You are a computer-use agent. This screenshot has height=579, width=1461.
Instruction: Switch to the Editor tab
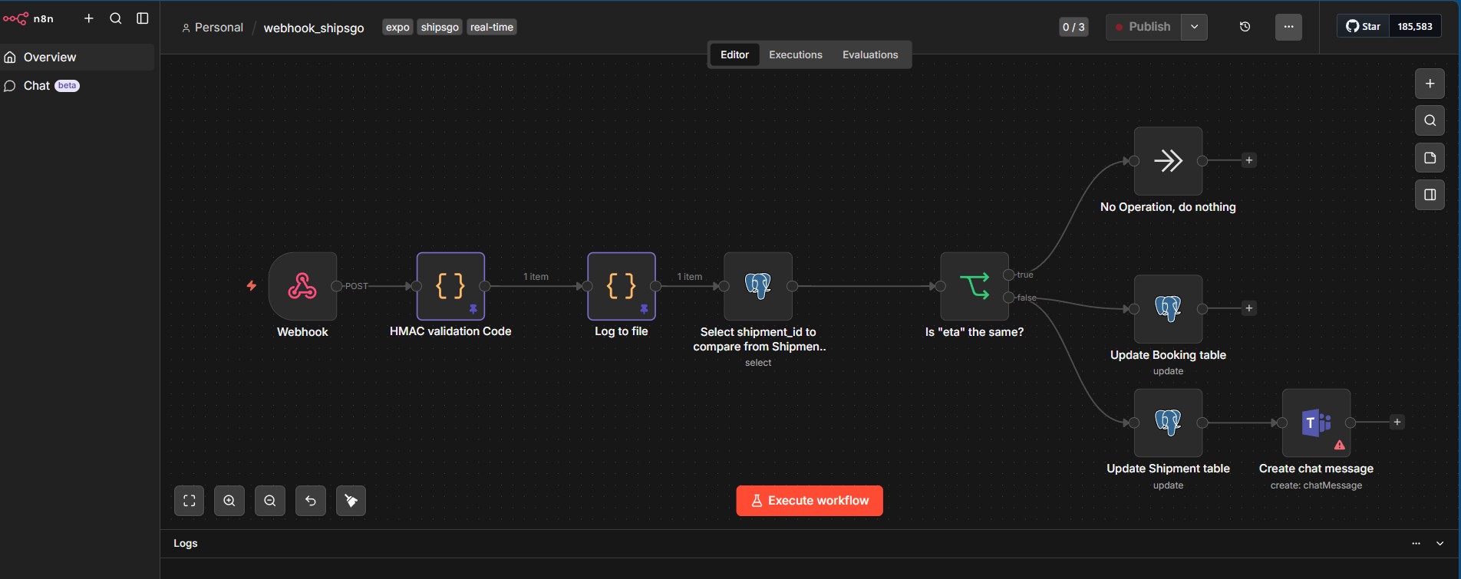tap(734, 54)
